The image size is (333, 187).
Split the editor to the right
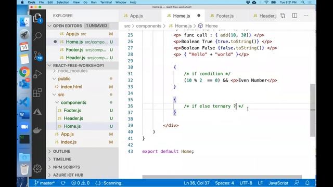pyautogui.click(x=294, y=16)
